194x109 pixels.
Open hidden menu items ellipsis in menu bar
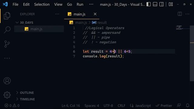(x=91, y=4)
